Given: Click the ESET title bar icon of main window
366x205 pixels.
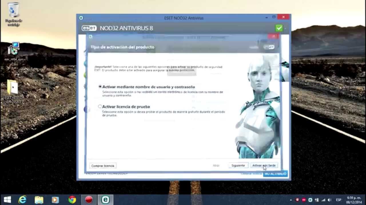Looking at the screenshot, I should click(x=81, y=18).
